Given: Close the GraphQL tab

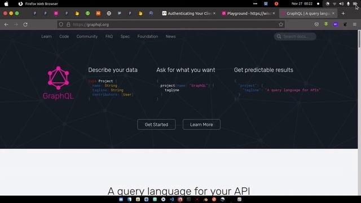Looking at the screenshot, I should pyautogui.click(x=333, y=14).
